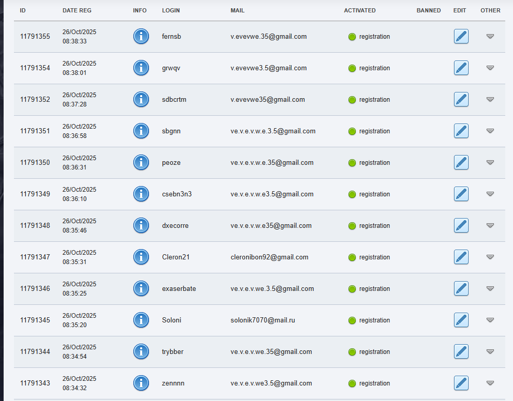Click the ID column header
This screenshot has height=401, width=513.
pos(23,10)
